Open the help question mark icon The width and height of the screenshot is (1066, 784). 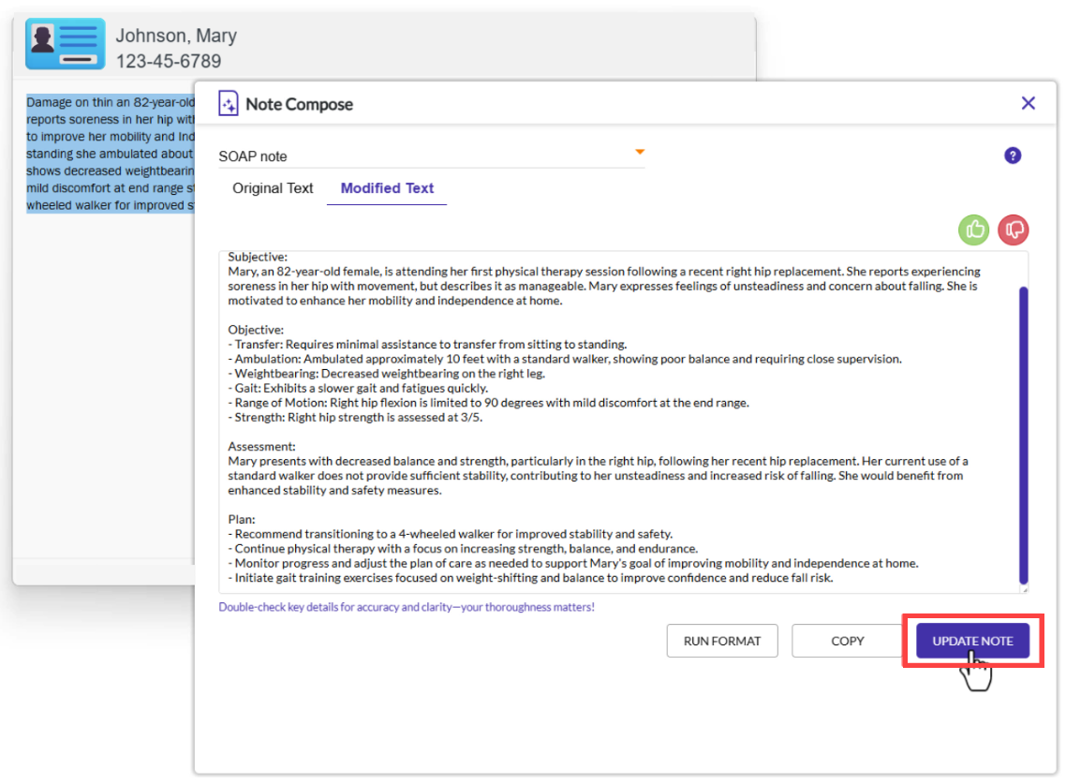(x=1013, y=155)
